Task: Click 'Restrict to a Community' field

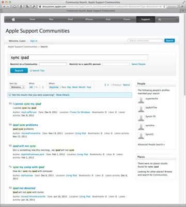Action: click(x=53, y=64)
